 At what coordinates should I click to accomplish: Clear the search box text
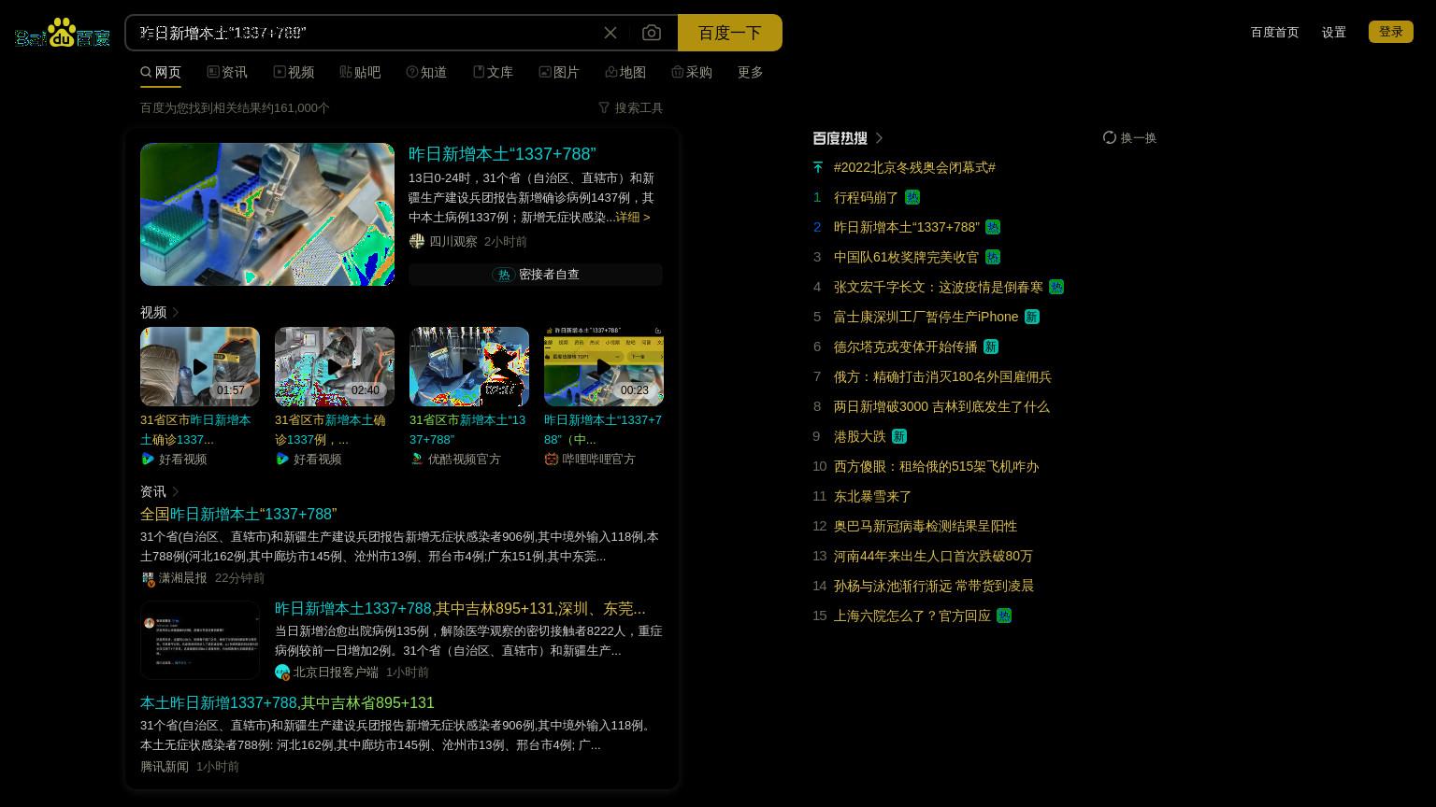click(x=610, y=33)
